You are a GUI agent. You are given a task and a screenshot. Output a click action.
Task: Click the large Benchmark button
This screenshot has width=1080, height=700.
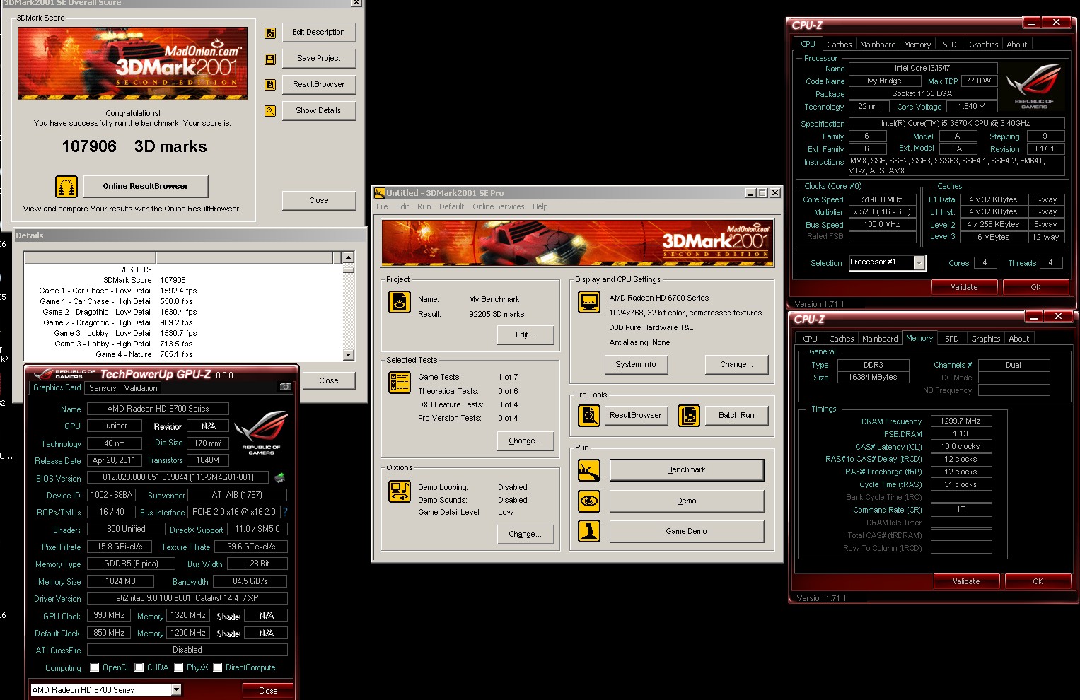(687, 470)
